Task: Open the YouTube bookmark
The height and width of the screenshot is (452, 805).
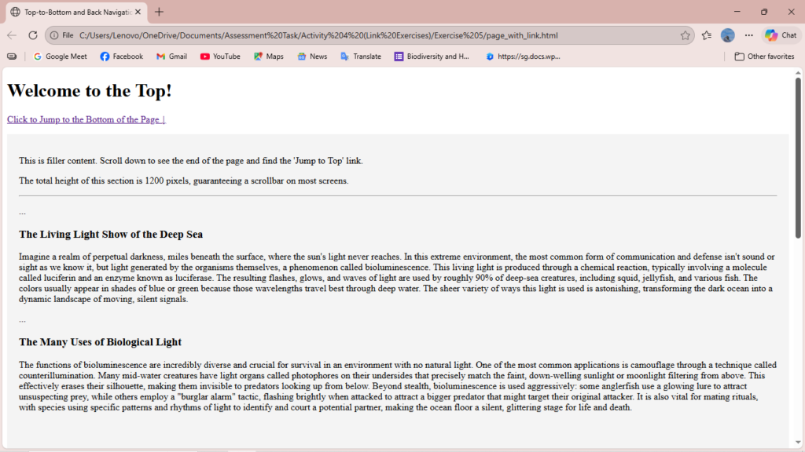Action: tap(220, 56)
